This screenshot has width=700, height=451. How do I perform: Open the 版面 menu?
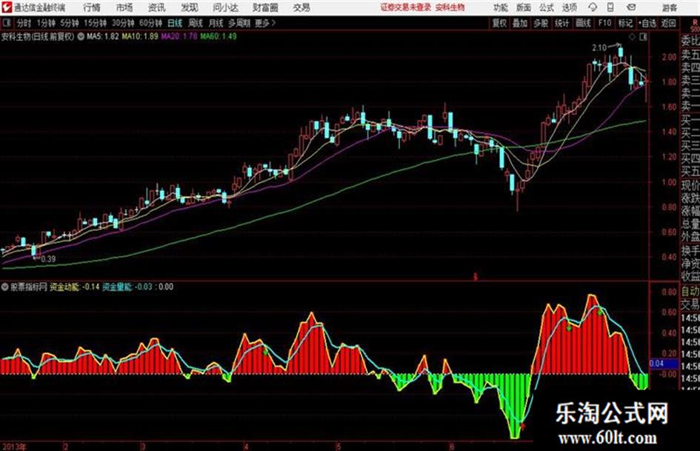coord(524,7)
